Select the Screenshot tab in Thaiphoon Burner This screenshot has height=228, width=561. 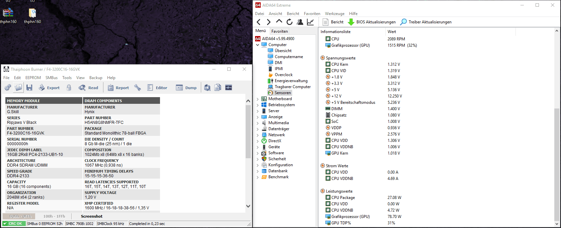pos(92,216)
